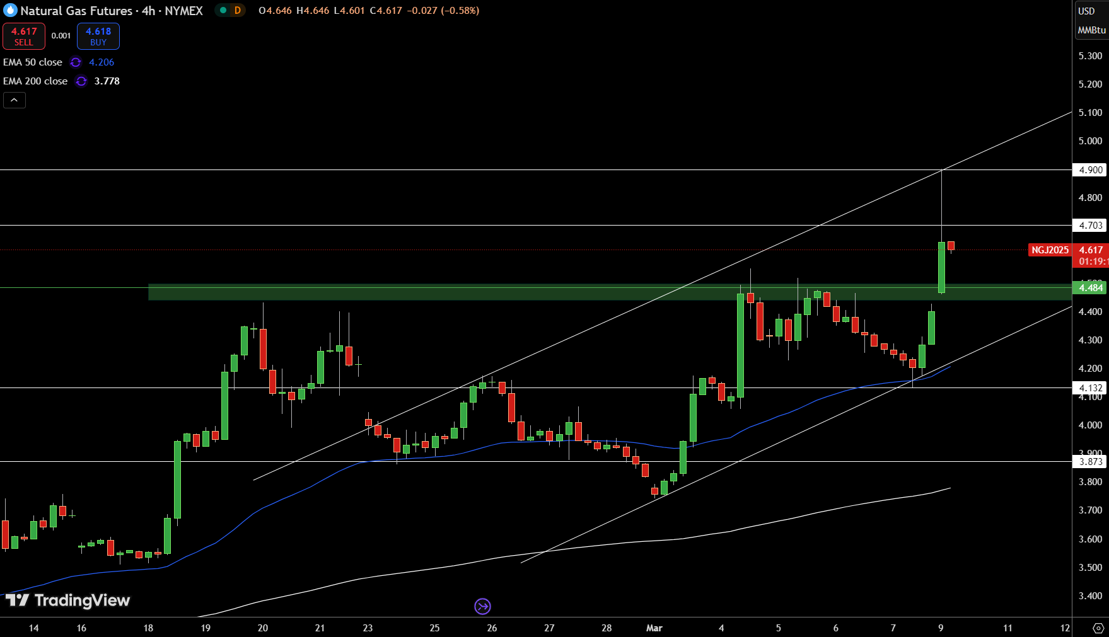
Task: Open the USD currency selector
Action: 1086,11
